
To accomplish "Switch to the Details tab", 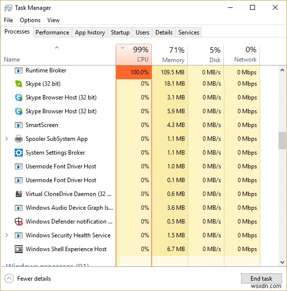I will [164, 32].
